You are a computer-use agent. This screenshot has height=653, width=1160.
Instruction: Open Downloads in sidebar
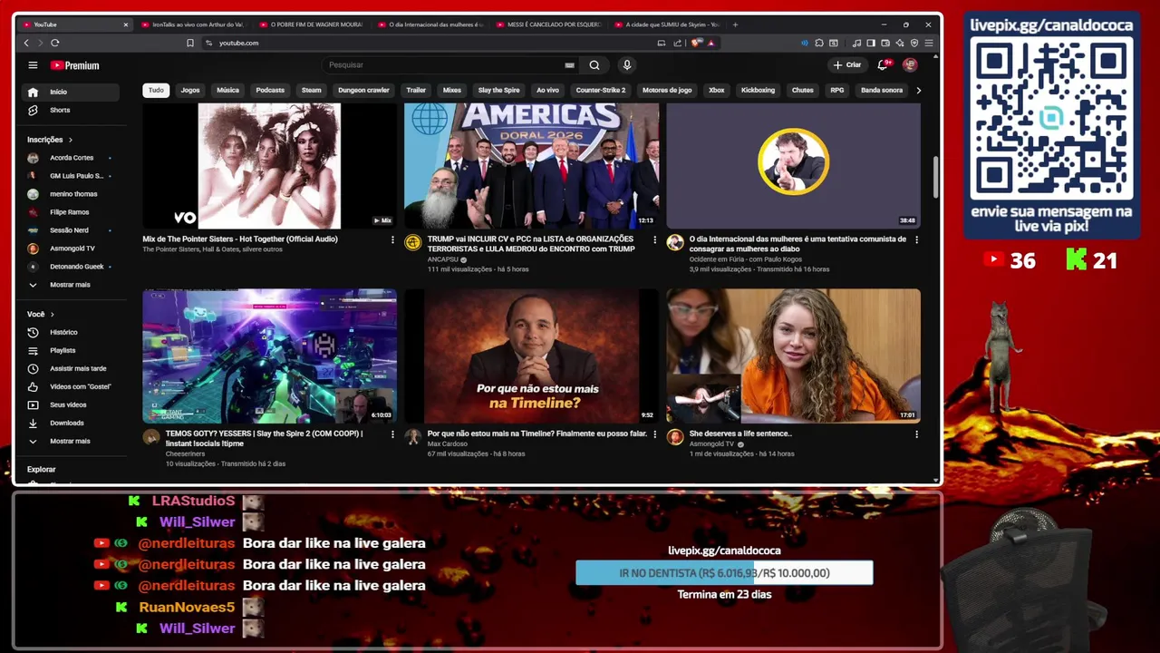pos(70,423)
